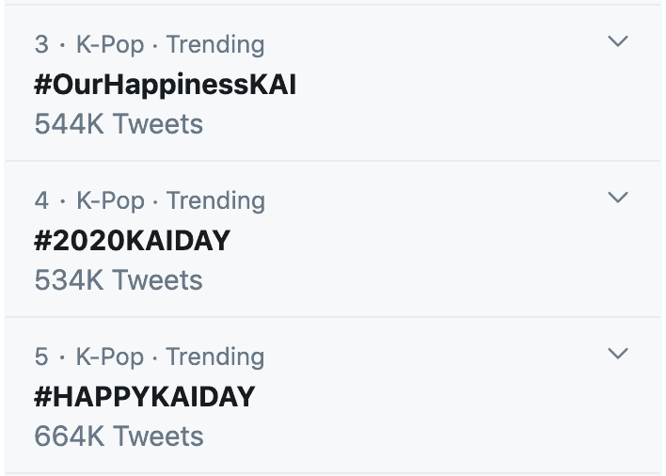Screen dimensions: 666x476
Task: Click Trending label above #2020KAIDAY
Action: 215,200
